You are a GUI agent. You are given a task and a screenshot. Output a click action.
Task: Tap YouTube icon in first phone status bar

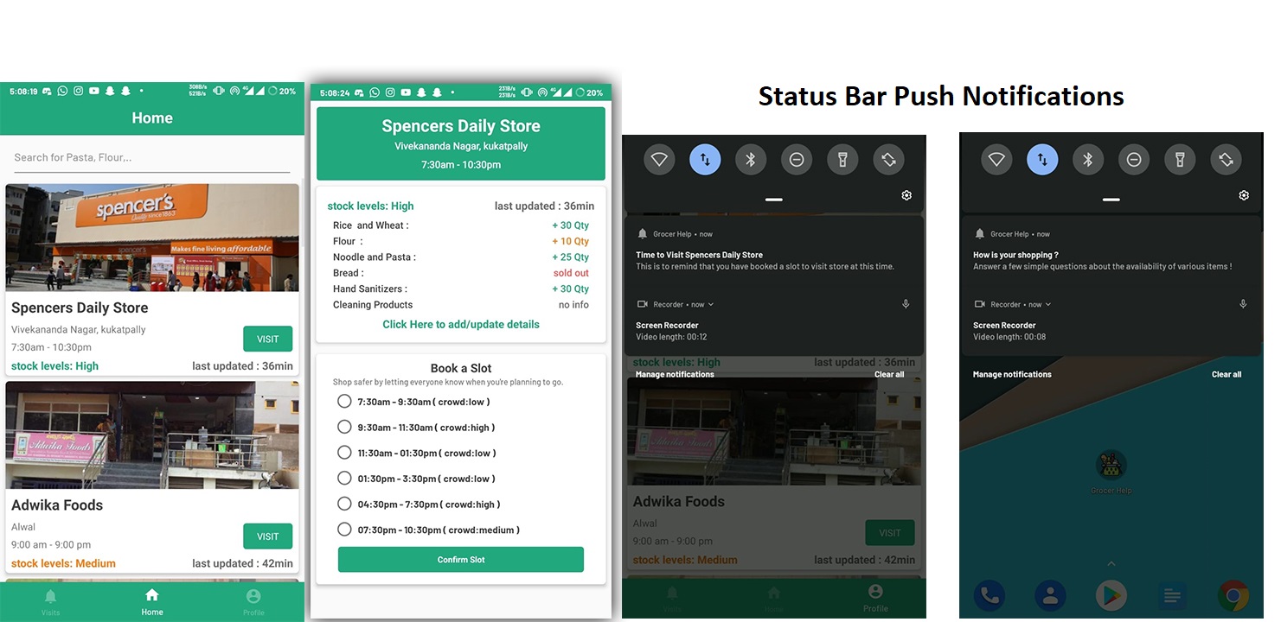(x=93, y=91)
